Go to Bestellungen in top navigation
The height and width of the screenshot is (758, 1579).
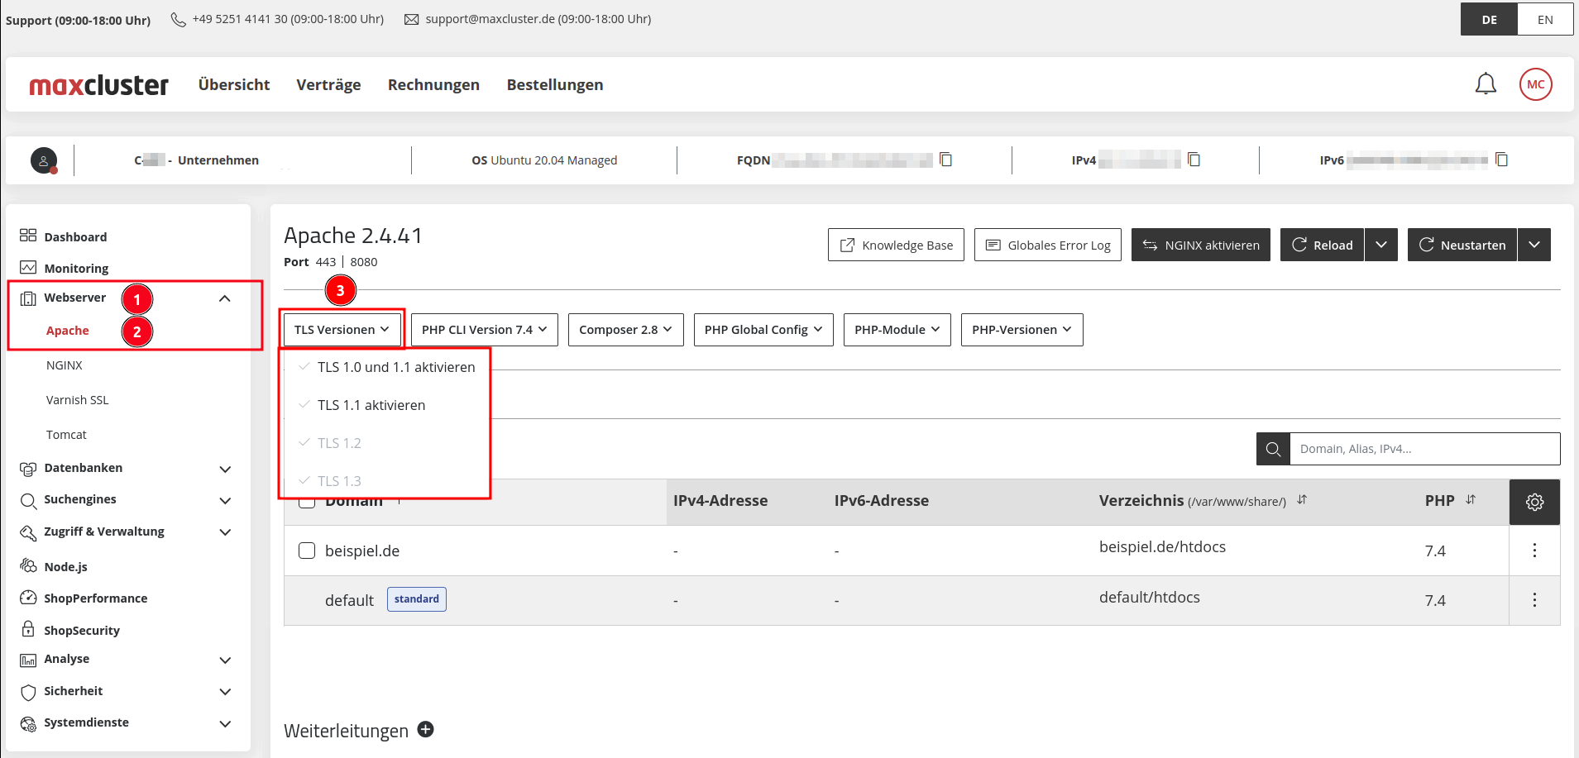555,84
